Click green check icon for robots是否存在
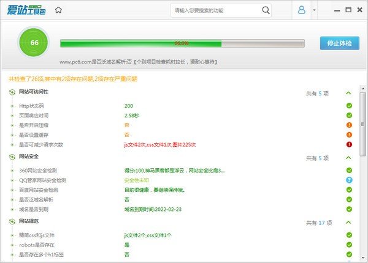Screen dimensions: 368x263 (x=349, y=245)
